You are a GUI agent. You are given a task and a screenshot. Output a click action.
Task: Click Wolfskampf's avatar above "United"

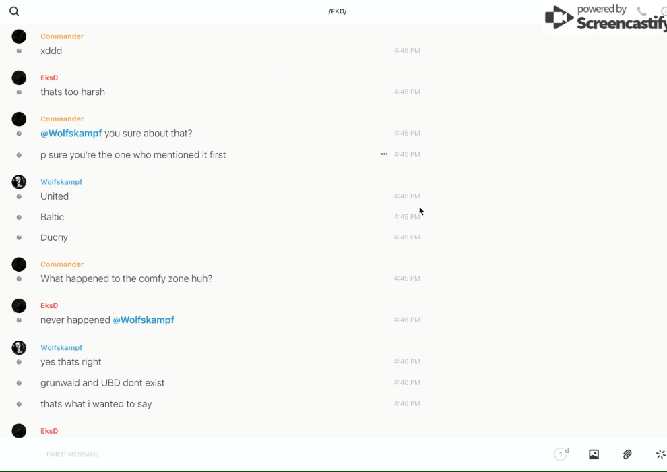[x=19, y=182]
